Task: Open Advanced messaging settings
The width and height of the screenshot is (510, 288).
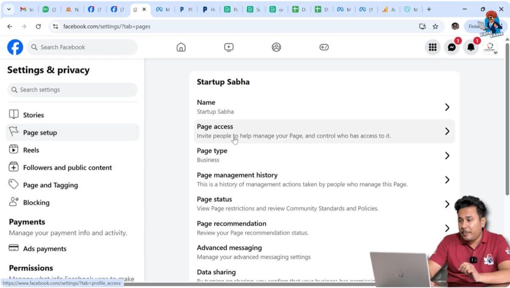Action: [324, 252]
